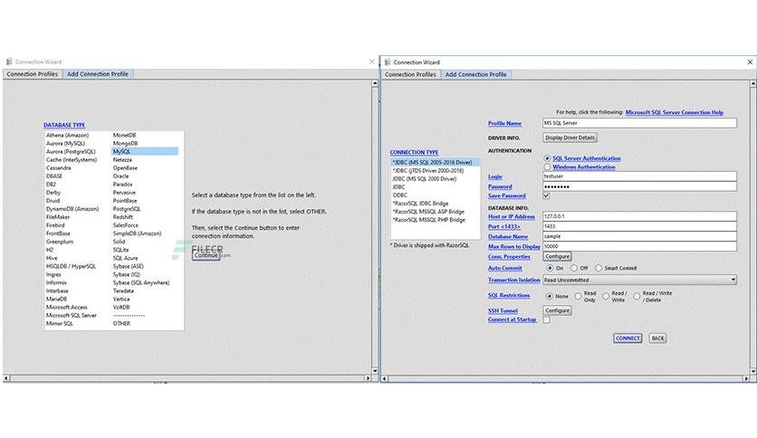This screenshot has height=438, width=757.
Task: Click left window scroll-down arrow
Action: click(x=375, y=371)
